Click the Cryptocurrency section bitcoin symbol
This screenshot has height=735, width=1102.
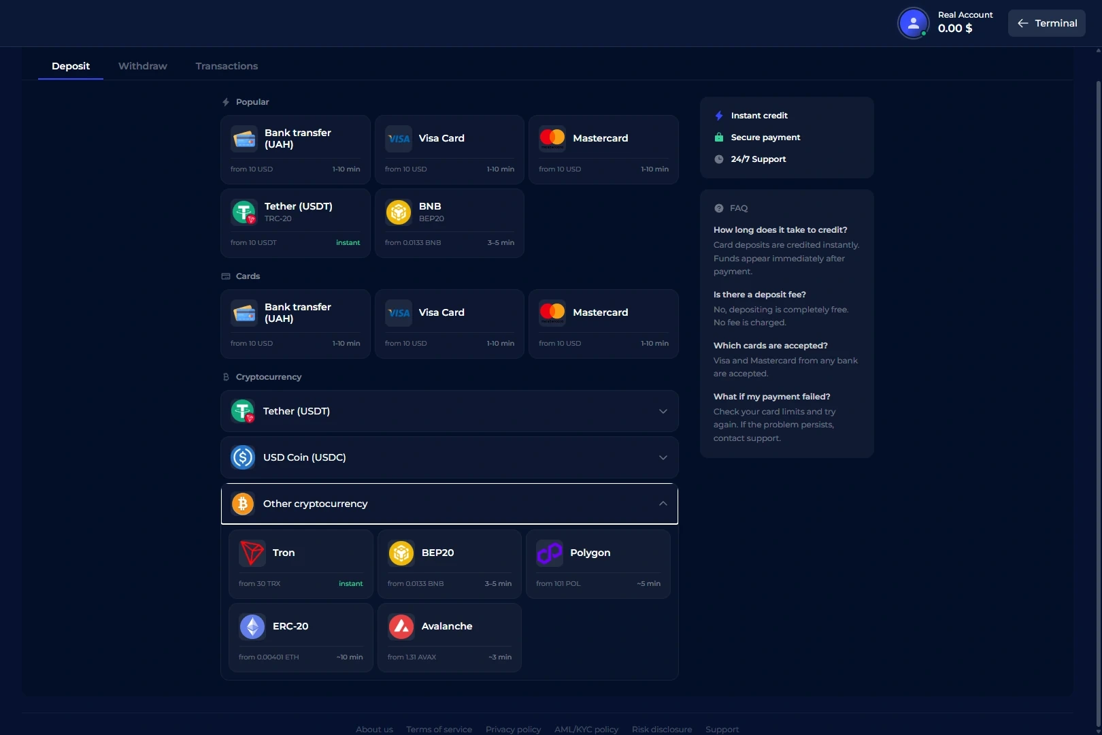click(226, 377)
